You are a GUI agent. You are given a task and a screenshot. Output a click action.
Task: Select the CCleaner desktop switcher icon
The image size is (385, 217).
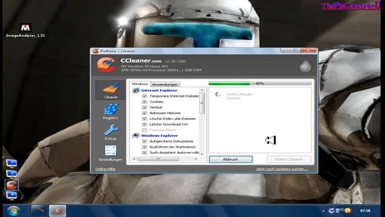click(11, 185)
